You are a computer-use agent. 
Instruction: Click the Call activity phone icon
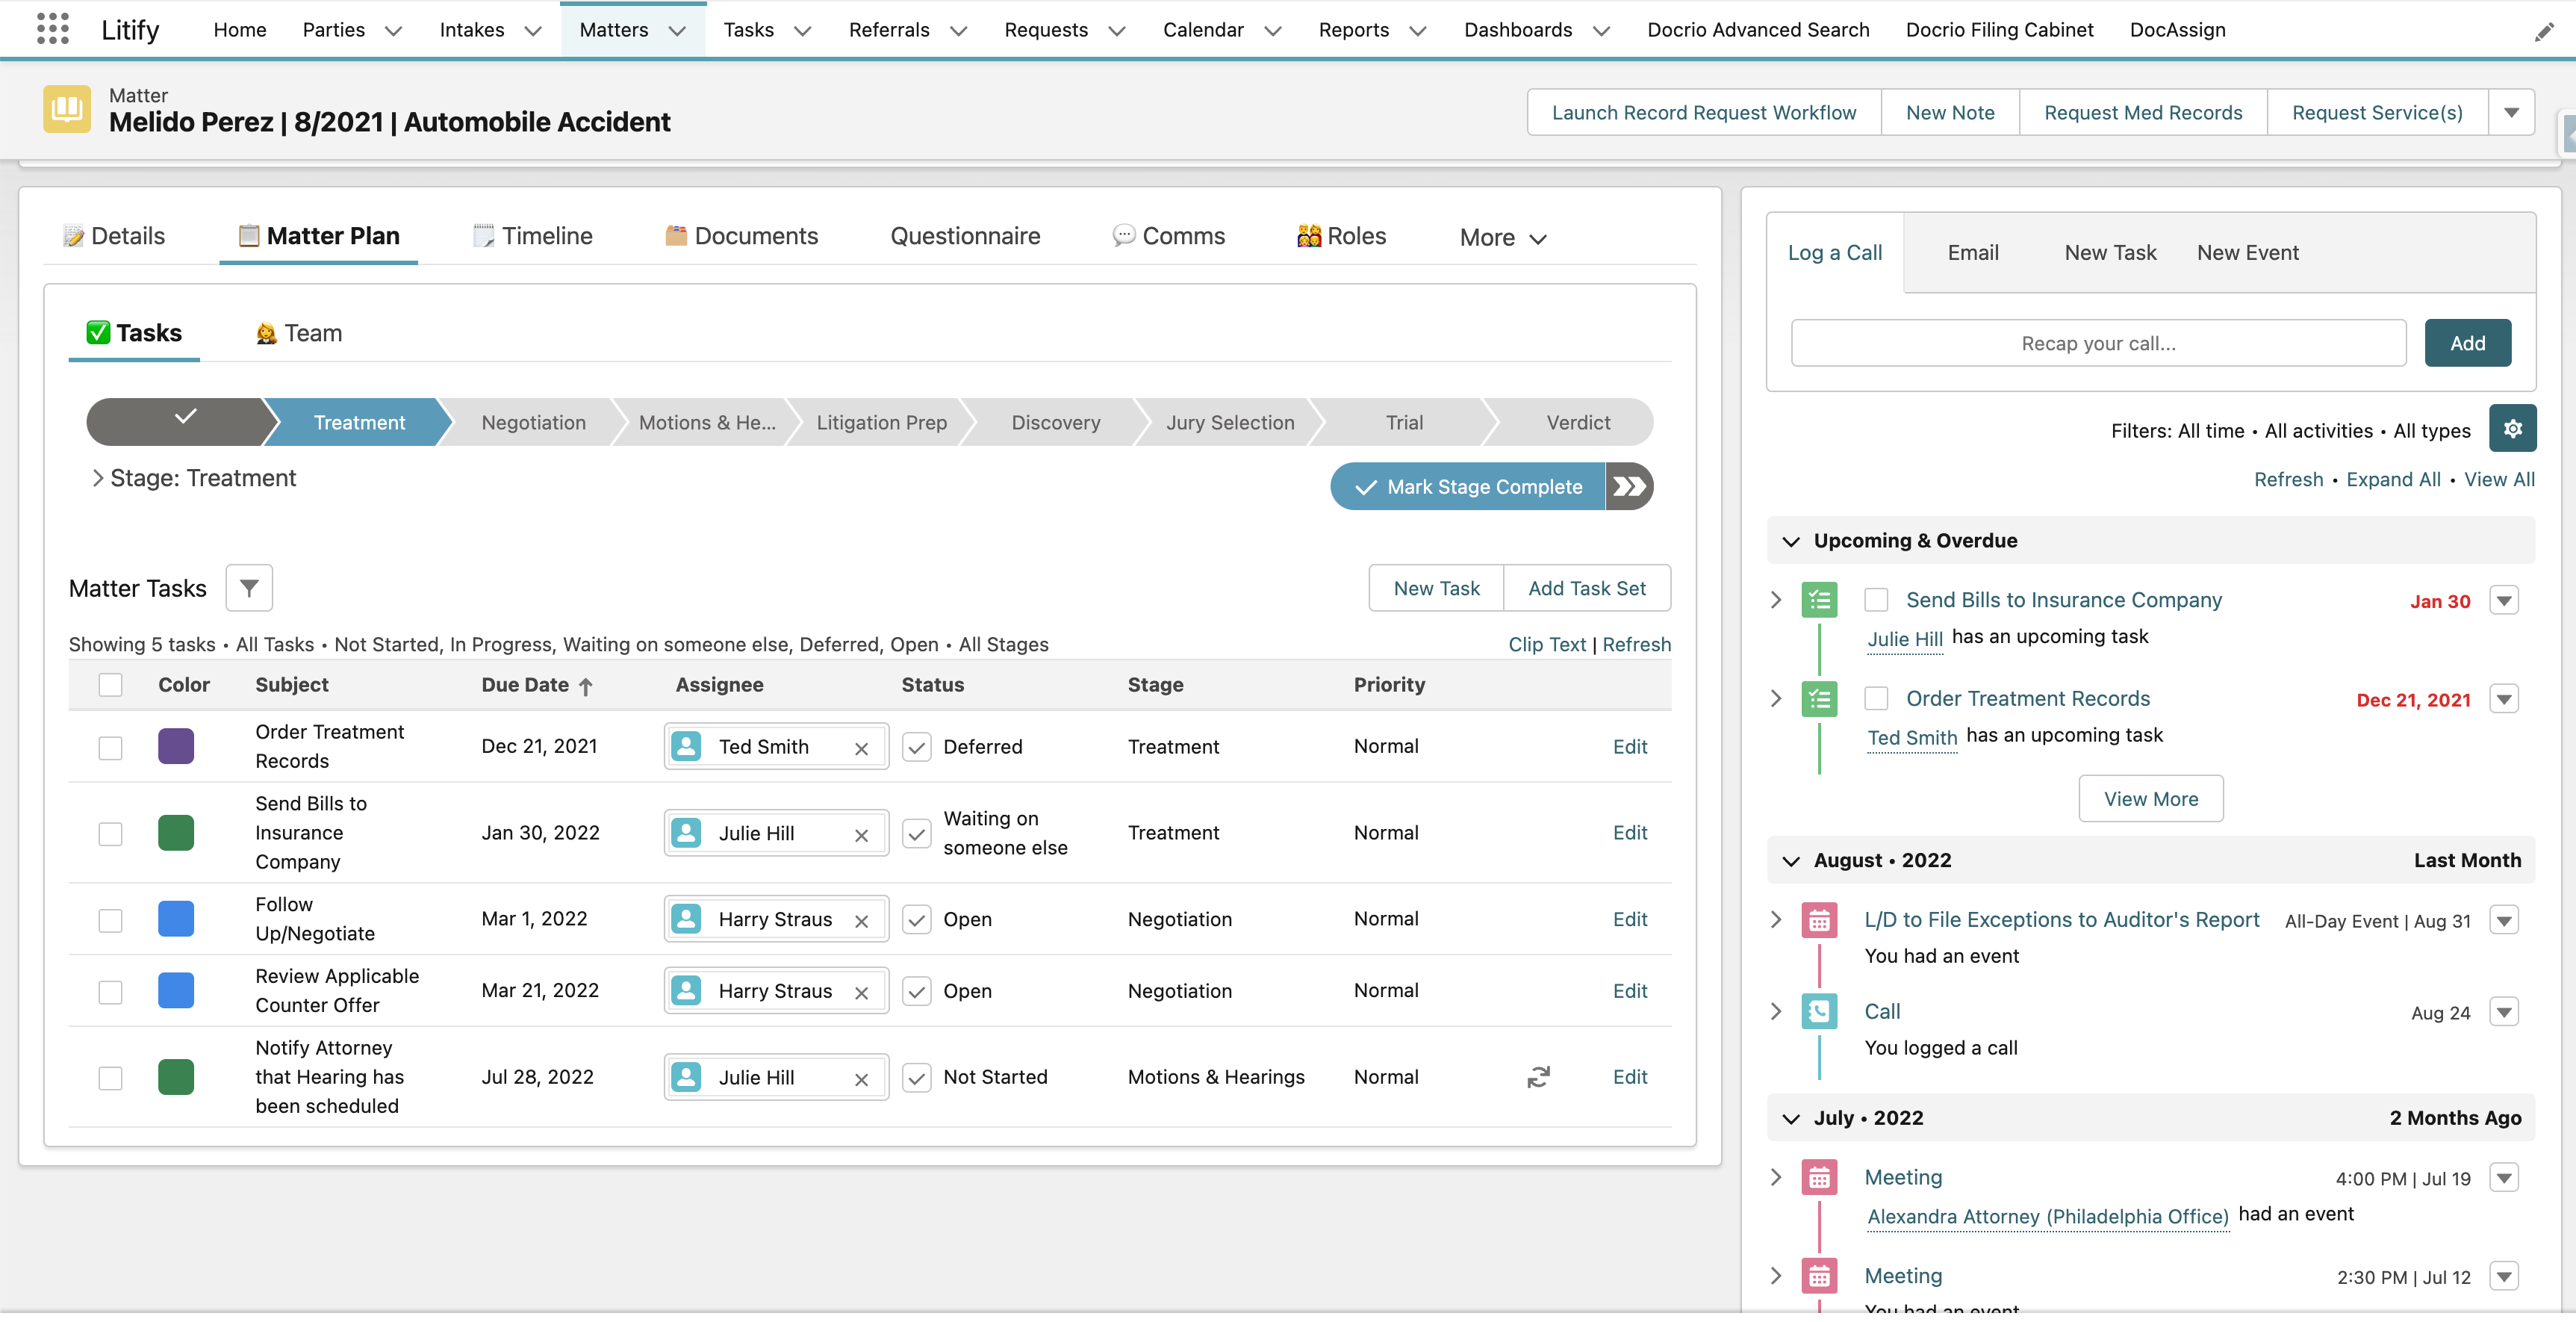[x=1819, y=1011]
